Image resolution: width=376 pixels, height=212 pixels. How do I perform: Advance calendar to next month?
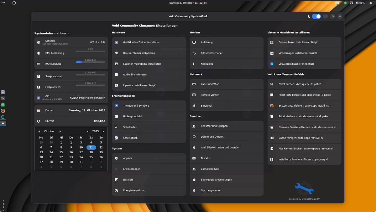[60, 132]
